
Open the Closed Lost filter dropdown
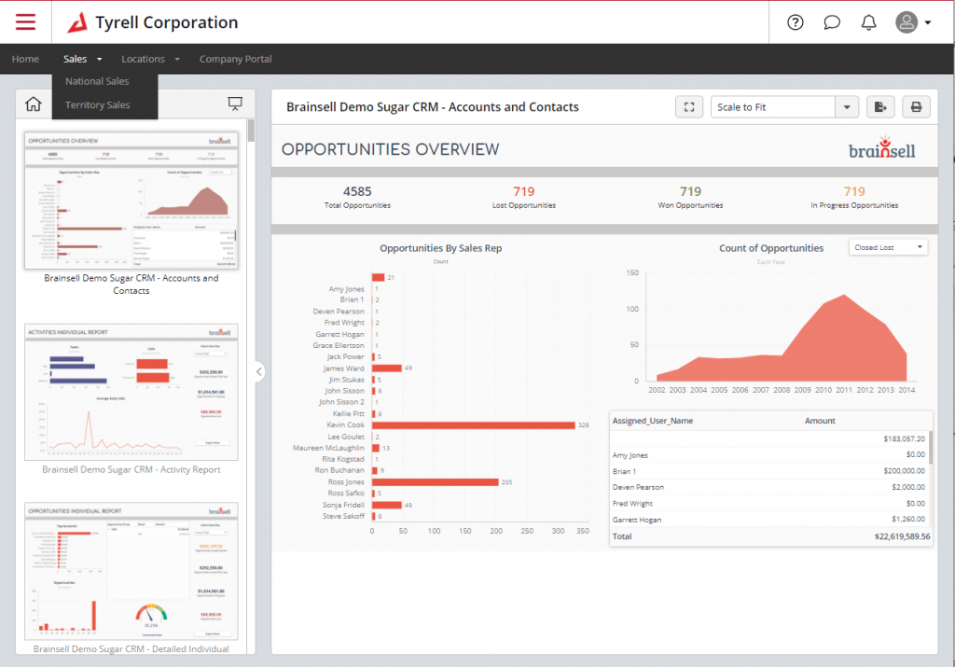click(x=888, y=247)
